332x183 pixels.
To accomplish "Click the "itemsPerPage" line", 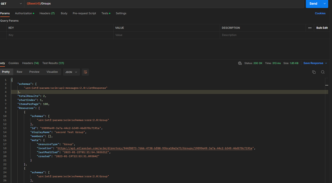I will pos(34,104).
